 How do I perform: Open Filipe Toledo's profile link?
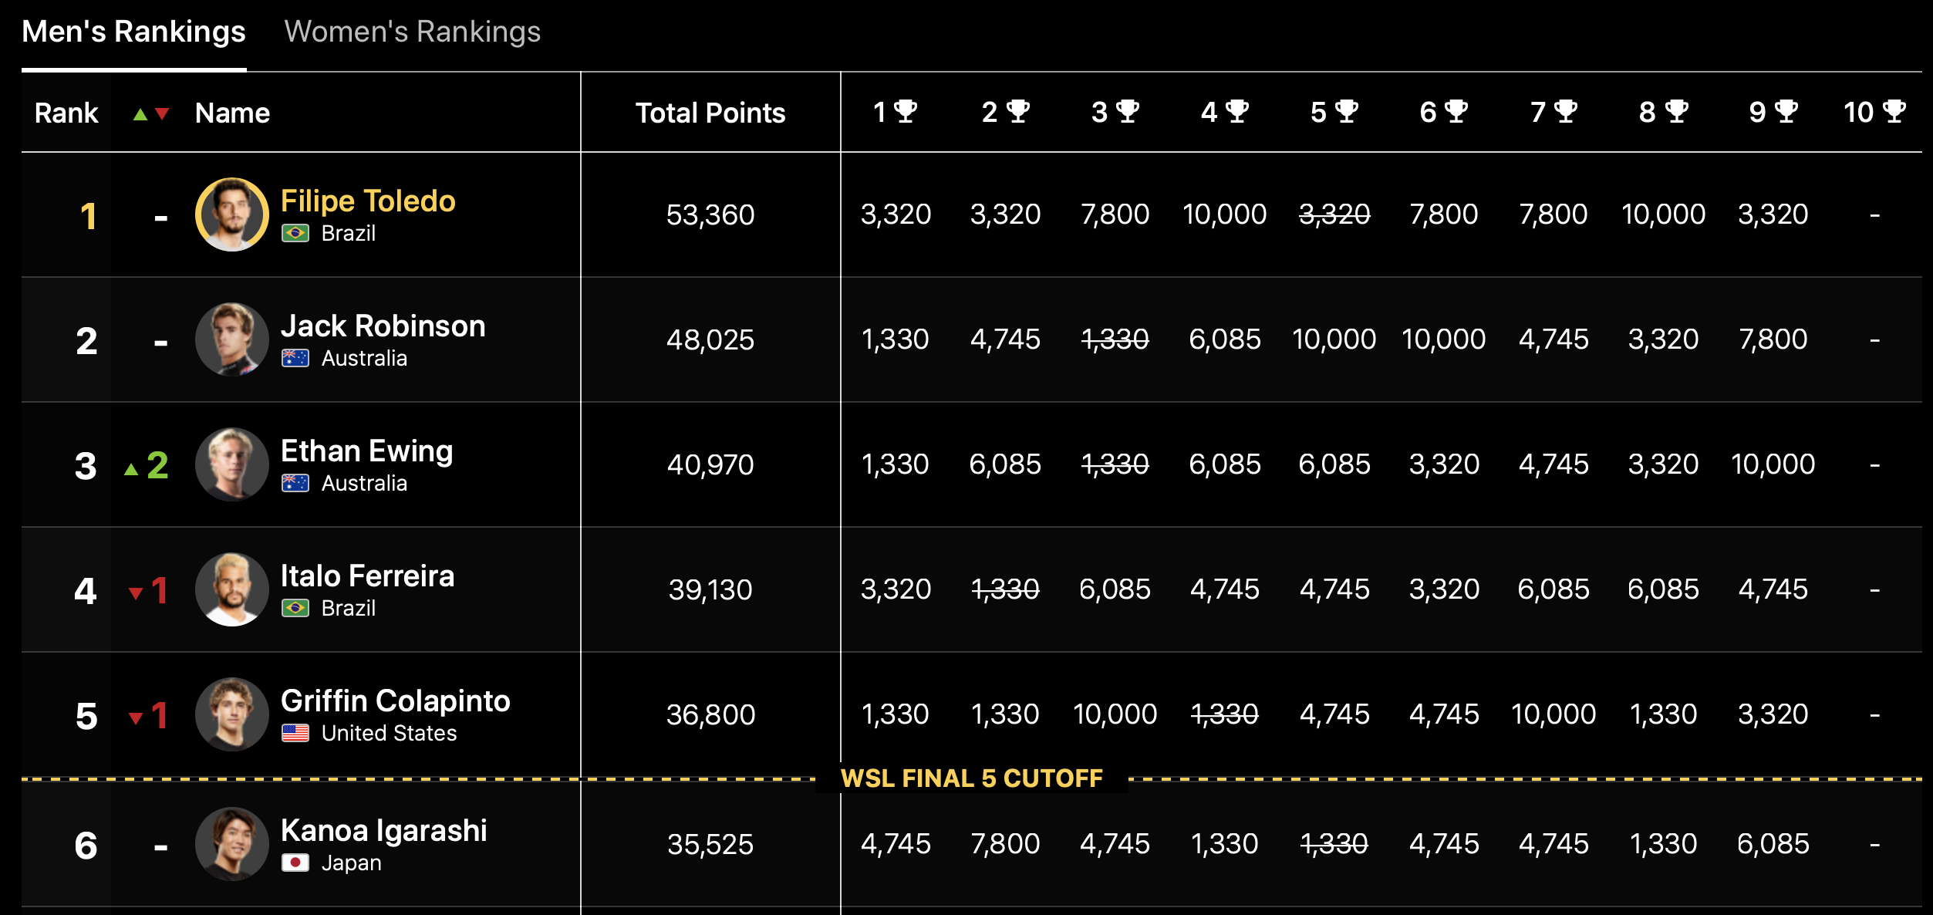pyautogui.click(x=368, y=201)
